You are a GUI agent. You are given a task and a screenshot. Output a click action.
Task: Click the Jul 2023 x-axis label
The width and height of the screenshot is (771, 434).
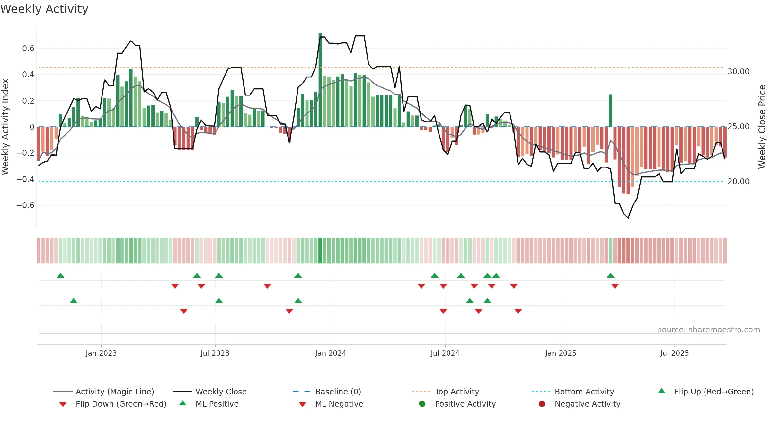coord(215,353)
